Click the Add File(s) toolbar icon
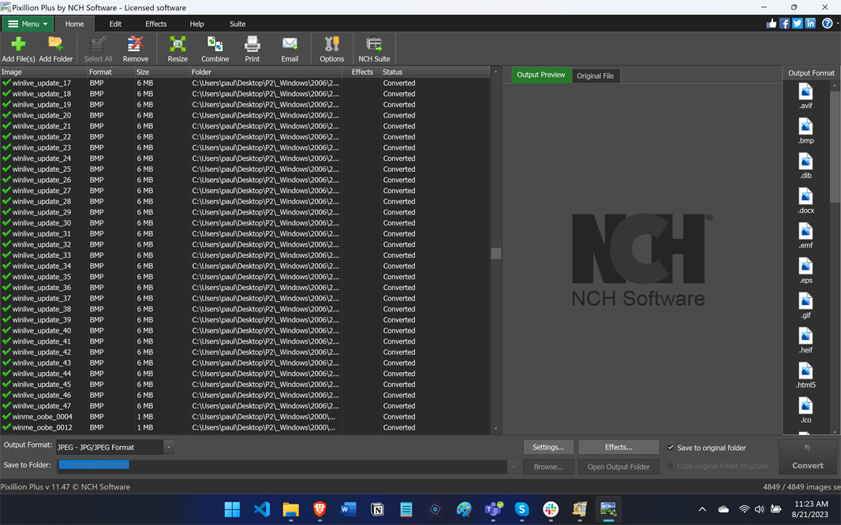Image resolution: width=841 pixels, height=525 pixels. pyautogui.click(x=18, y=48)
